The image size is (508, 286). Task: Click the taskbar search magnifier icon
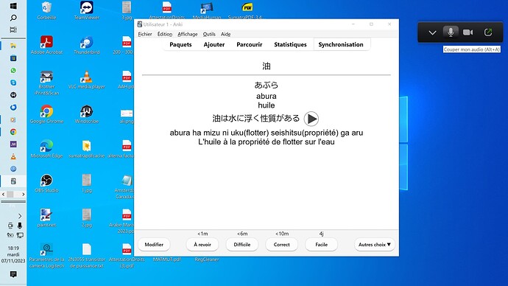click(x=13, y=18)
